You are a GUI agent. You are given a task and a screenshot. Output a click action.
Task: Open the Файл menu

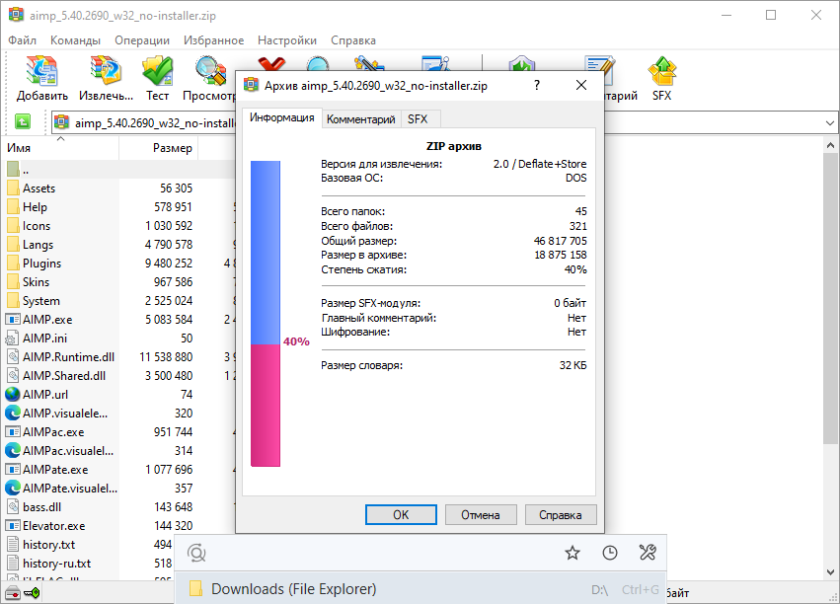(x=22, y=40)
